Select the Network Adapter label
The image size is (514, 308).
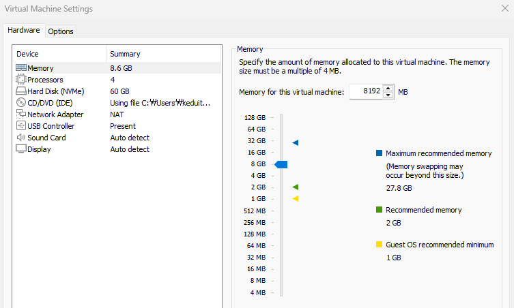(x=55, y=114)
